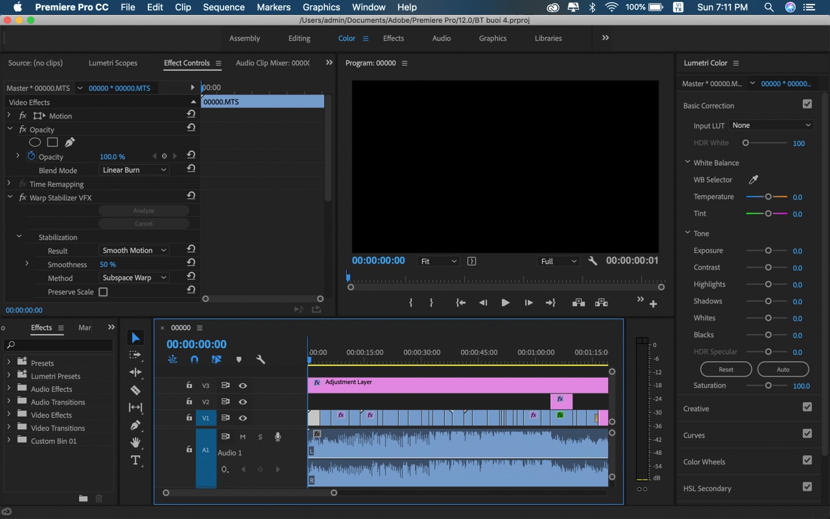The image size is (830, 519).
Task: Click the Effects panel search field
Action: click(x=59, y=345)
